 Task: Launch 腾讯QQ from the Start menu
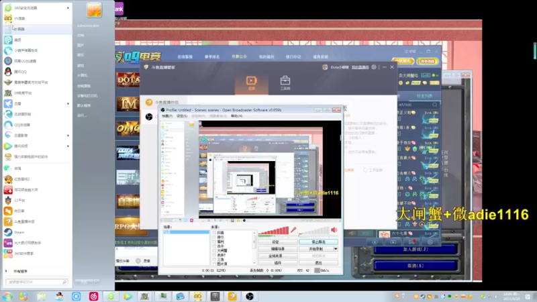pos(37,72)
